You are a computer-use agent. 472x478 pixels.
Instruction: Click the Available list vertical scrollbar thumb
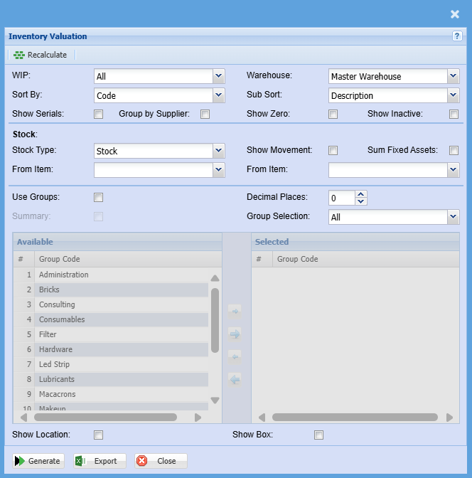[215, 320]
